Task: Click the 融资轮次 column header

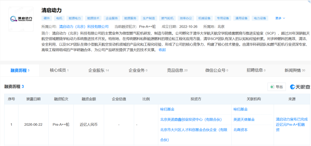Action: [61, 99]
